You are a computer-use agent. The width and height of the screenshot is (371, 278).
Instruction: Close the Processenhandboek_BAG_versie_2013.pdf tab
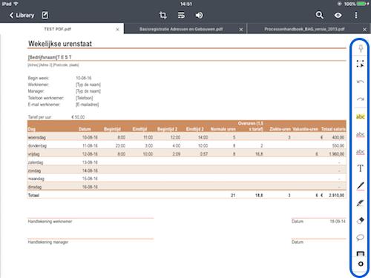(364, 30)
